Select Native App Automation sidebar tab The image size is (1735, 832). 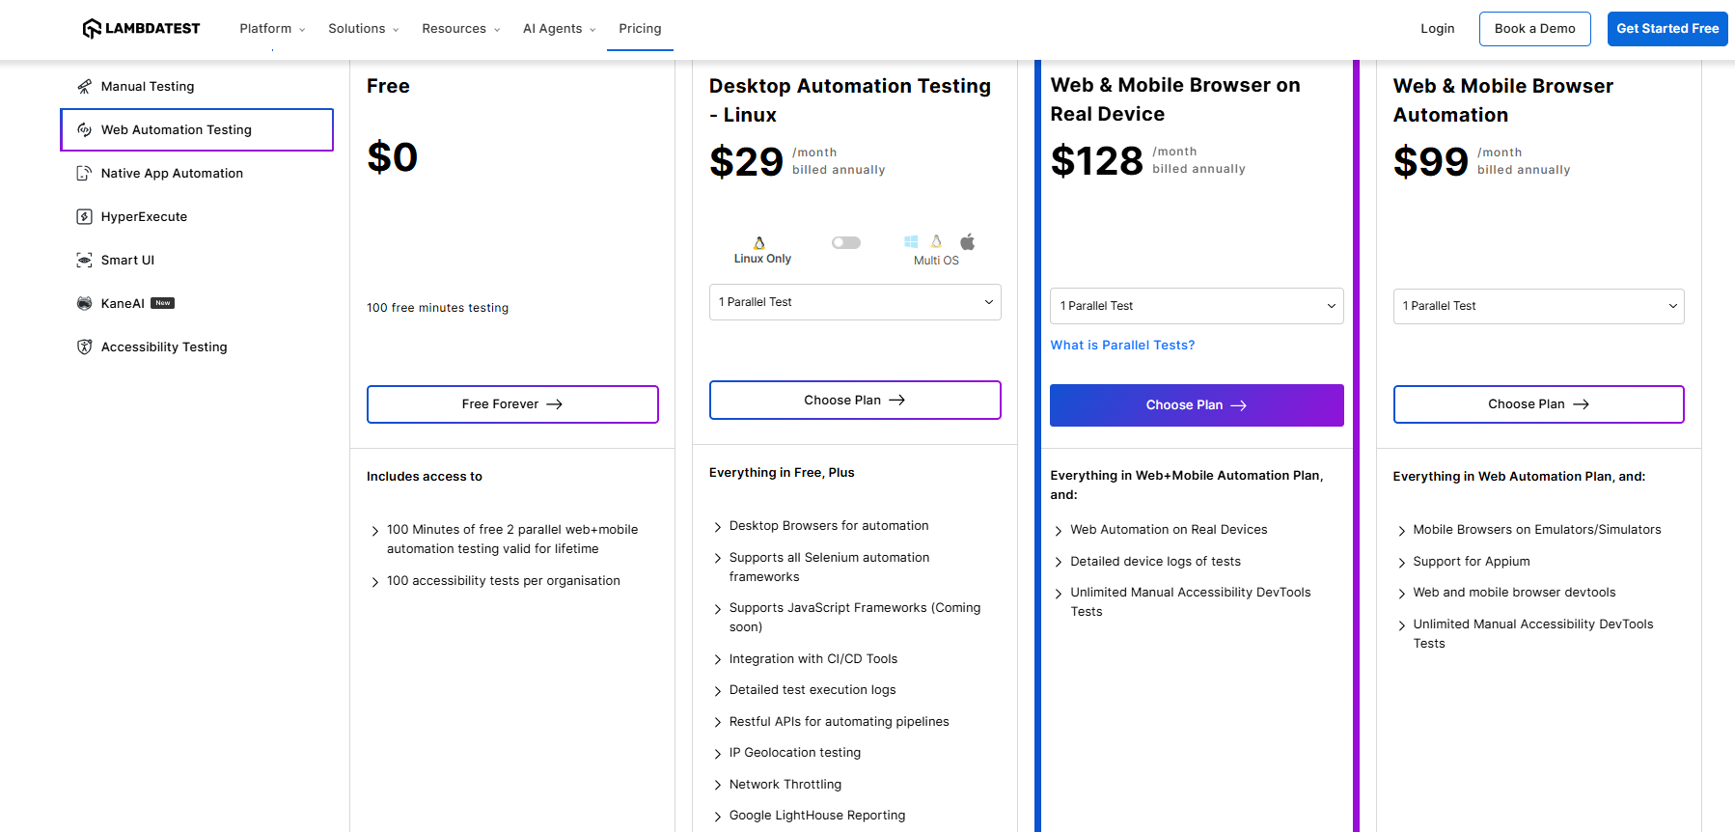[x=197, y=173]
